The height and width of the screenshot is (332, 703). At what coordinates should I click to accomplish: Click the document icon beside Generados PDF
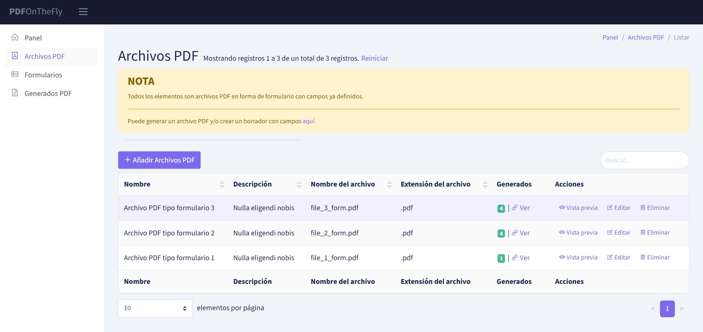tap(15, 93)
